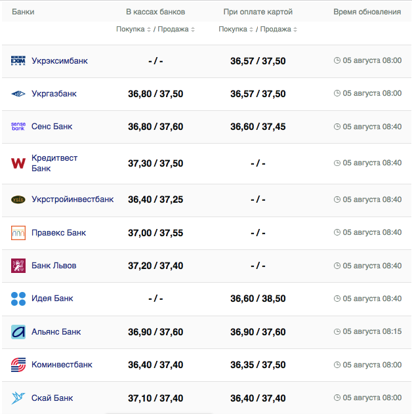Click the Банк Львов lion logo
The height and width of the screenshot is (414, 412).
coord(18,266)
